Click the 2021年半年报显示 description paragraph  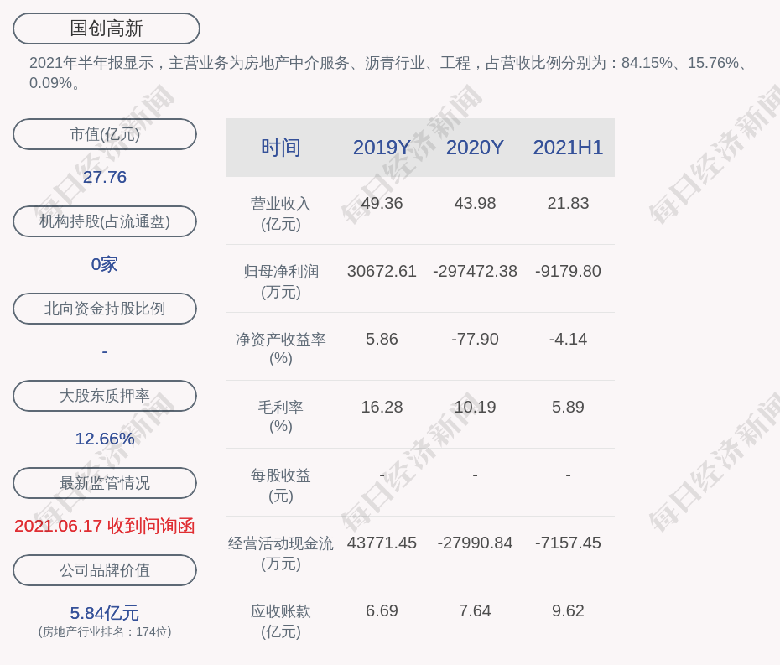(390, 73)
